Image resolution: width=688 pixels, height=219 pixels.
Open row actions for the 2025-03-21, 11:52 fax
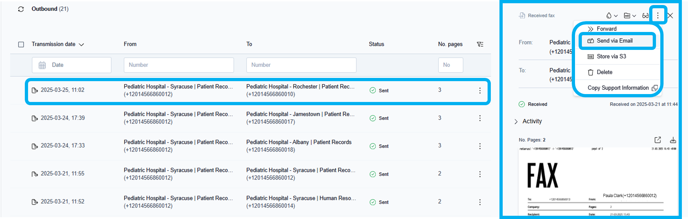click(480, 202)
